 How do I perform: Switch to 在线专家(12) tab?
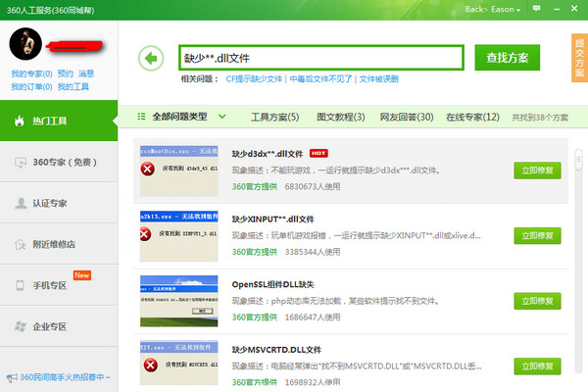click(x=472, y=117)
